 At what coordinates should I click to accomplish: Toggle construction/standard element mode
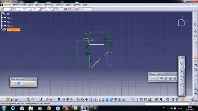tap(24, 84)
